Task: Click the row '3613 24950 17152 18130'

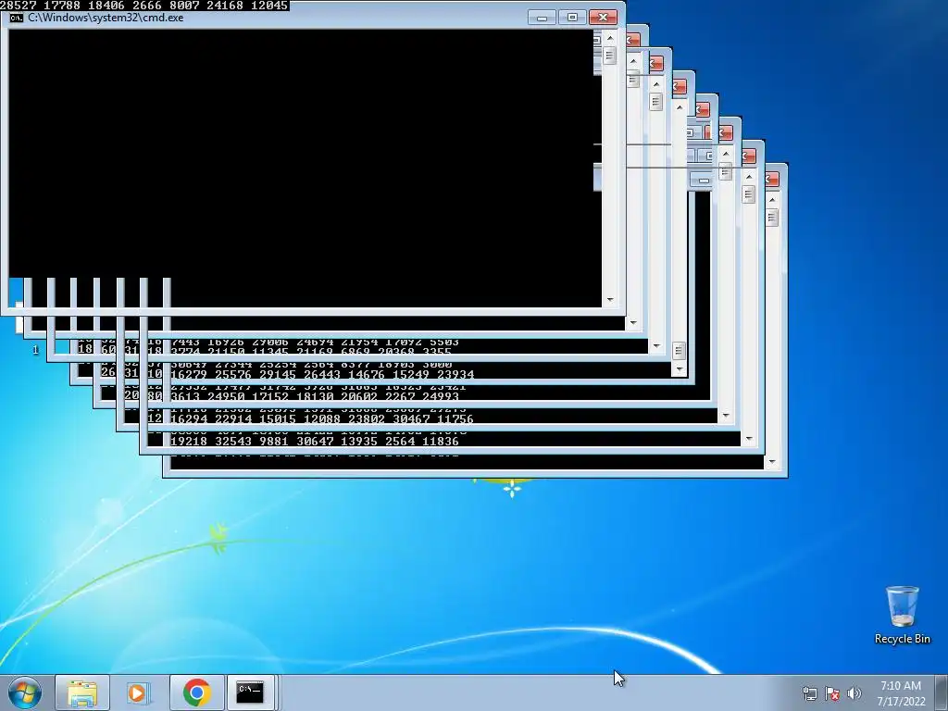Action: 315,396
